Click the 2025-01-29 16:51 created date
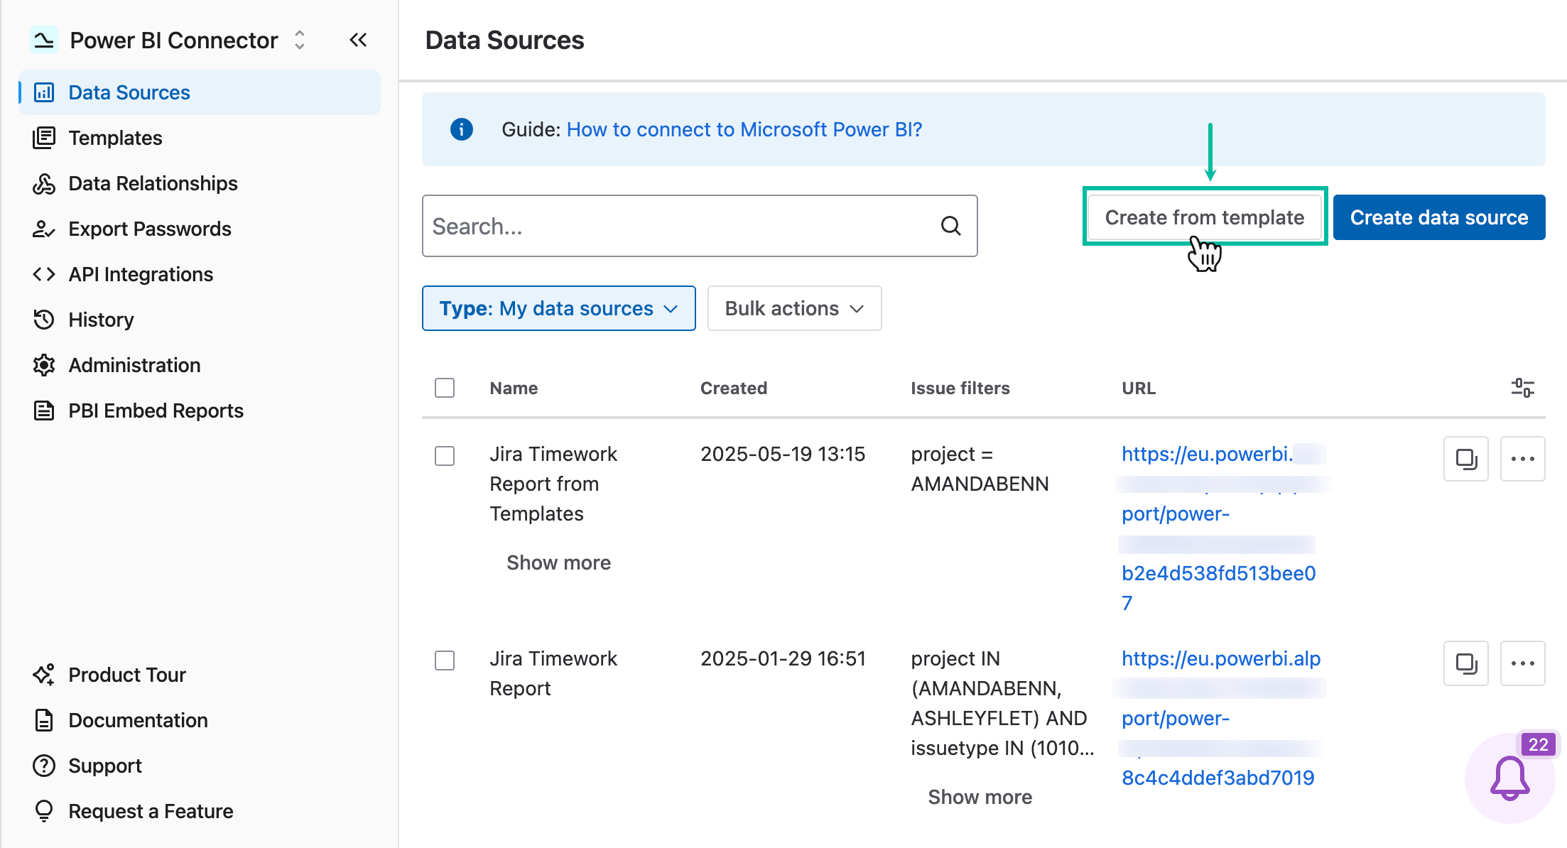 783,658
